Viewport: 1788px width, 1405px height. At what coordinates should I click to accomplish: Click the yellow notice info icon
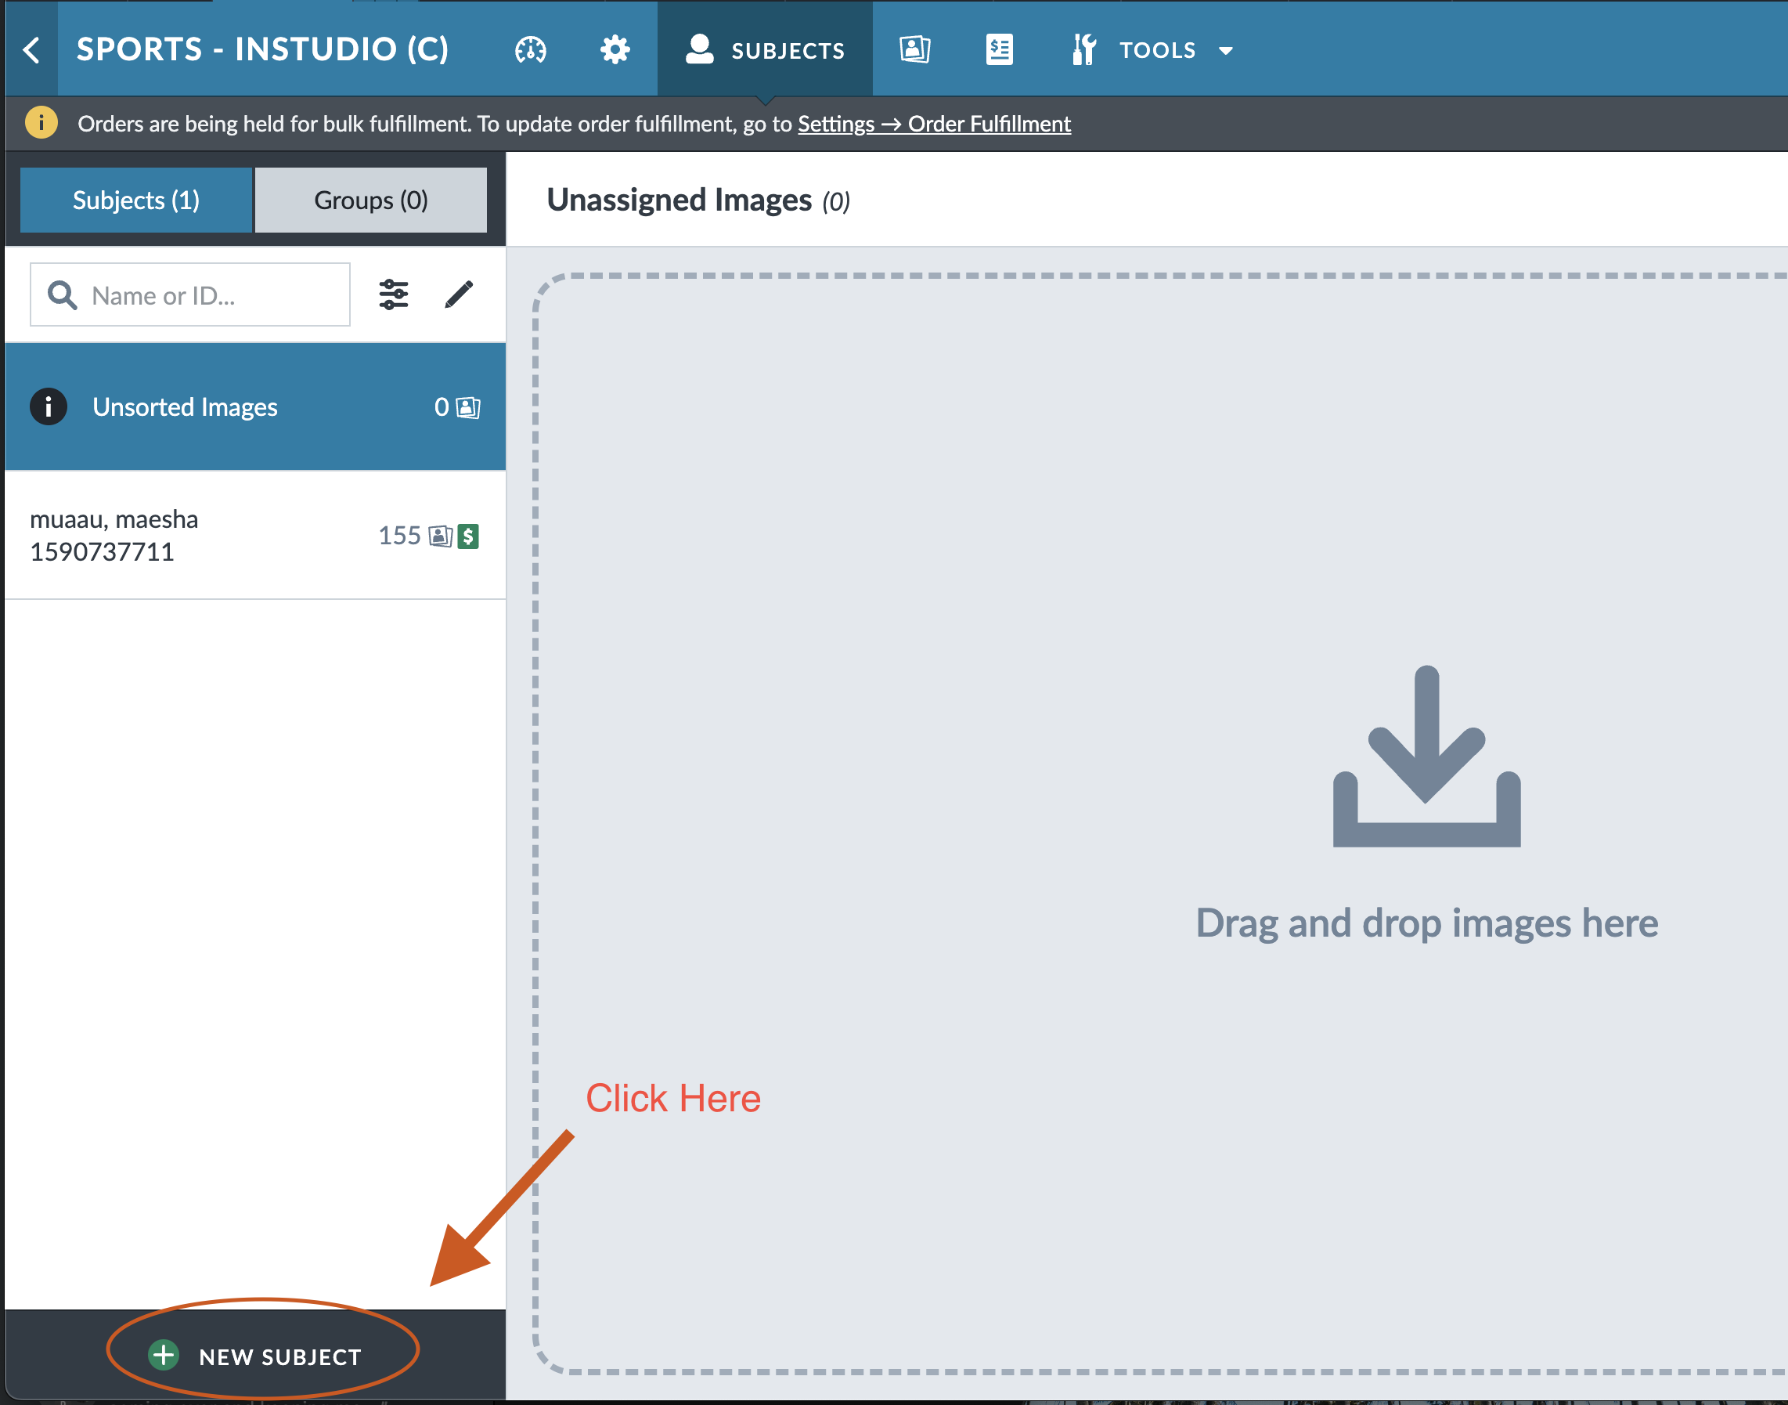(x=41, y=124)
